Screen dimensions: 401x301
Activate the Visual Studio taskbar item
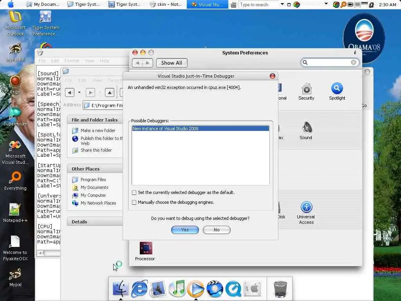(208, 4)
